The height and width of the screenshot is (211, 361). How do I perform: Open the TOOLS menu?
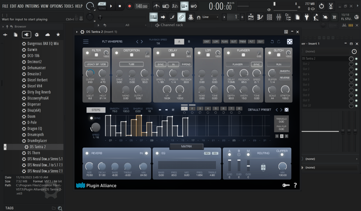[69, 6]
